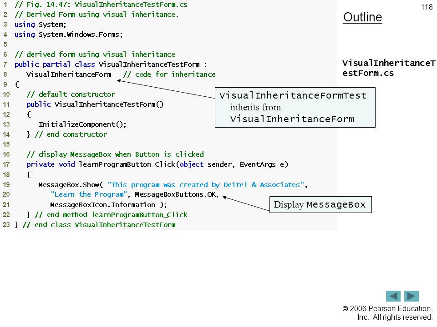Viewport: 437px width, 327px height.
Task: Click the comment 'Derived Form using visual inheritance.'
Action: tap(97, 15)
